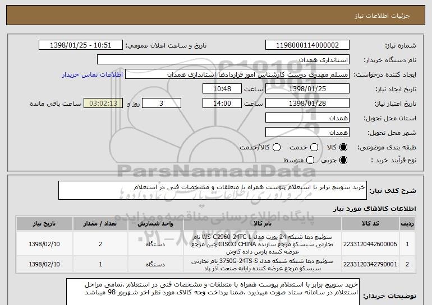Click the WS-C2960-24TC-L switch product name

[263, 244]
